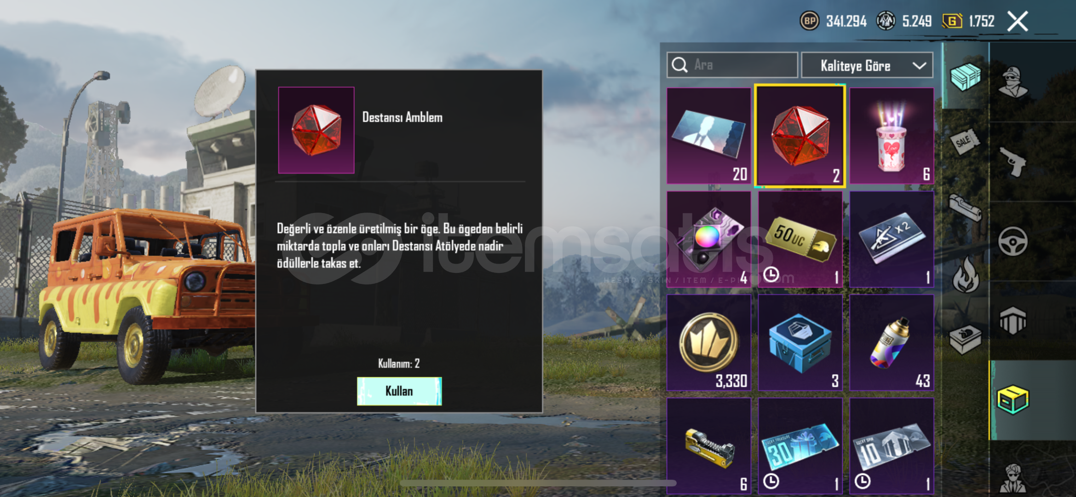Click the Ara search field

click(x=732, y=65)
